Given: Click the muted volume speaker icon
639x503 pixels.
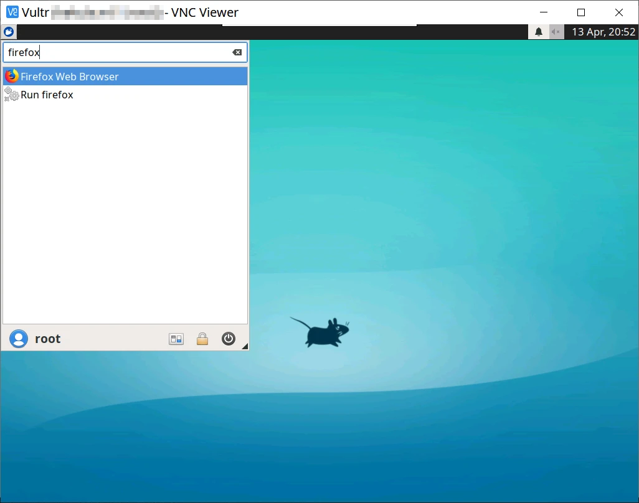Looking at the screenshot, I should pos(556,32).
